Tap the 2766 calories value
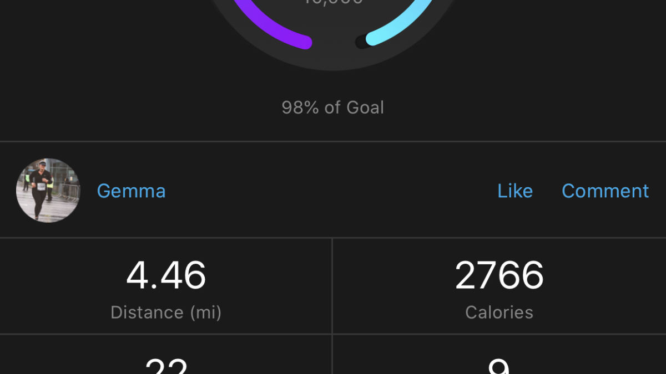The image size is (666, 374). (499, 276)
